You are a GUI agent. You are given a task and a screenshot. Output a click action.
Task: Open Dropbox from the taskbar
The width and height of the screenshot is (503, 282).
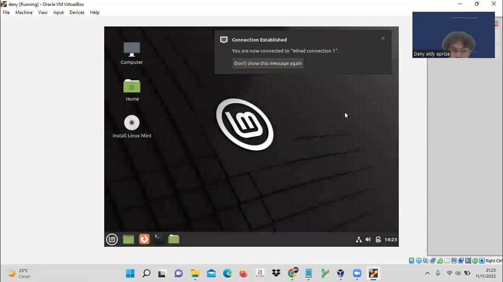(x=276, y=273)
